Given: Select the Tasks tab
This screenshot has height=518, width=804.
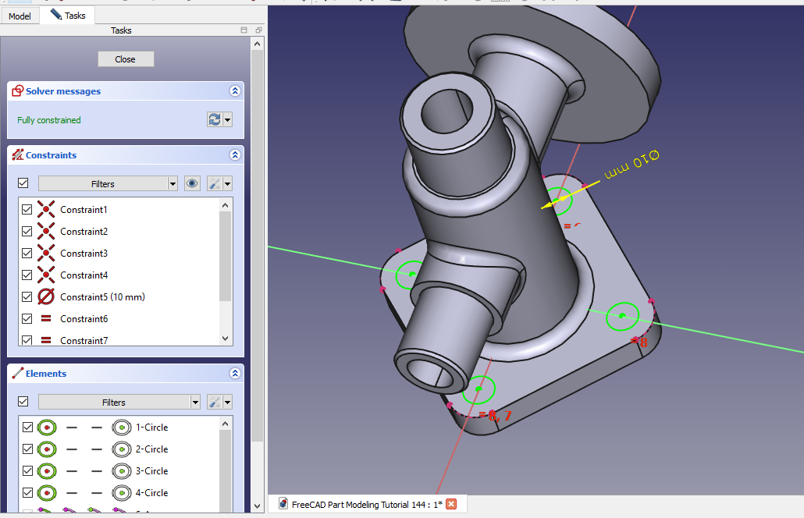Looking at the screenshot, I should click(68, 15).
